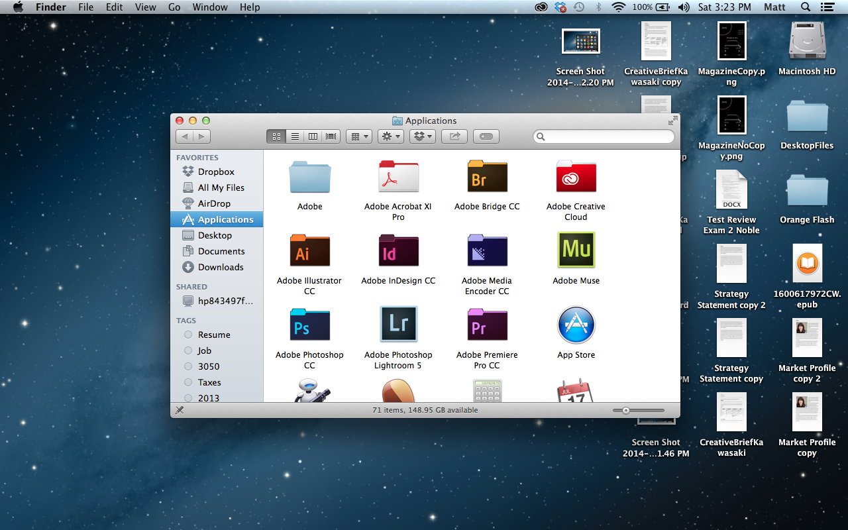Viewport: 848px width, 530px height.
Task: Open Adobe Illustrator CC folder
Action: [309, 251]
